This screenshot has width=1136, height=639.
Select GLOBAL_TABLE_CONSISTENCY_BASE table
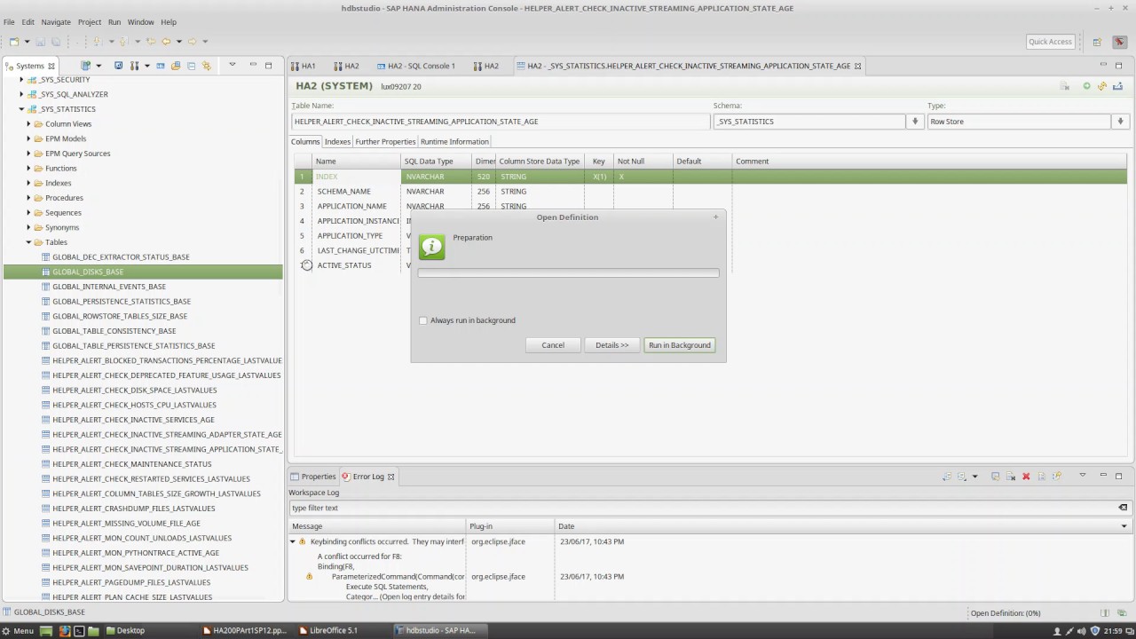(x=114, y=331)
